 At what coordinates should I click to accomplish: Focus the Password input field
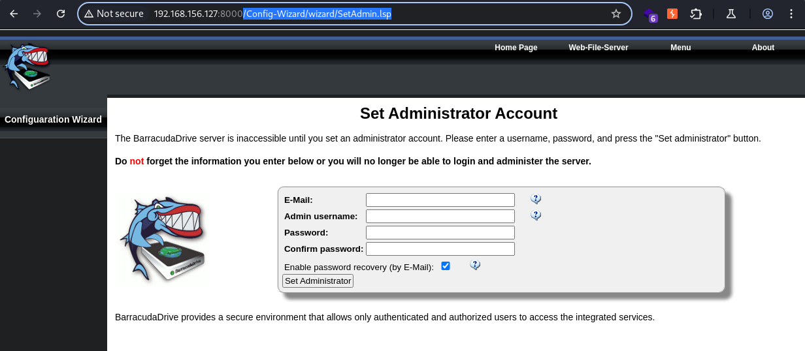(440, 232)
